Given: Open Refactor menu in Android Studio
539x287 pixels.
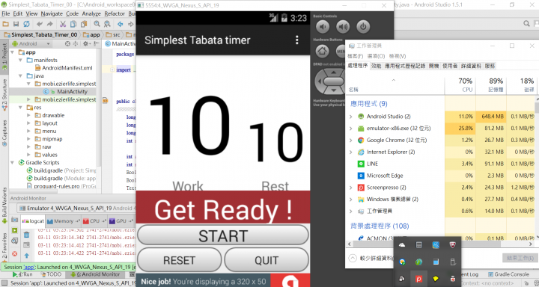Looking at the screenshot, I should [115, 13].
